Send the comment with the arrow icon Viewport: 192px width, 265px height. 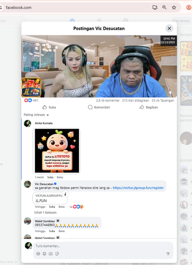pos(168,254)
